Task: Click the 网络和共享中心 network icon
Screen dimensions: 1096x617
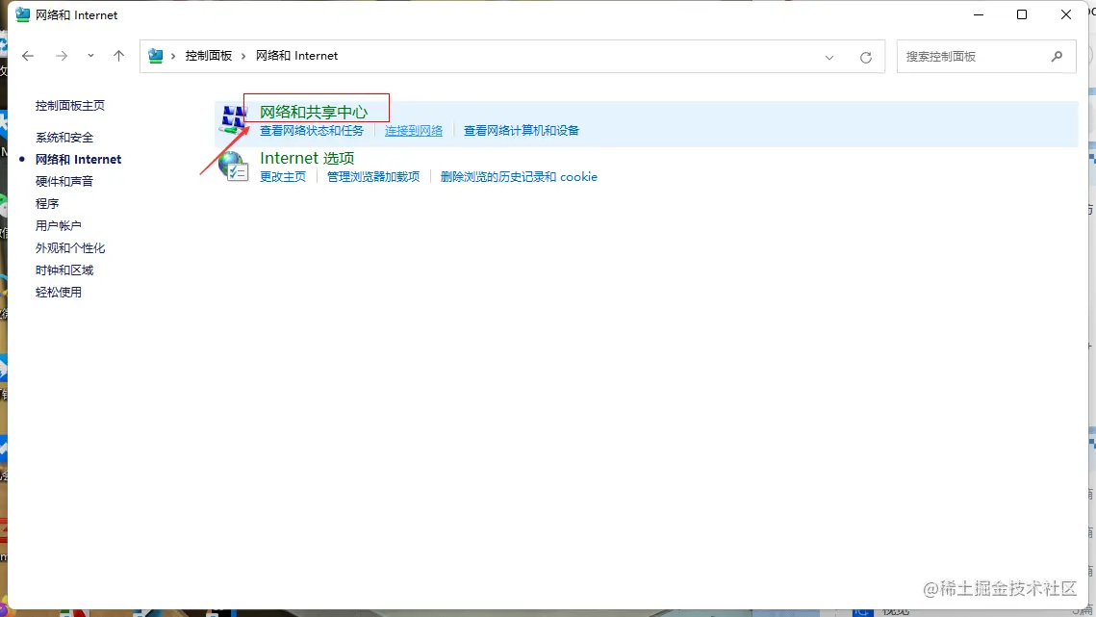Action: pyautogui.click(x=234, y=119)
